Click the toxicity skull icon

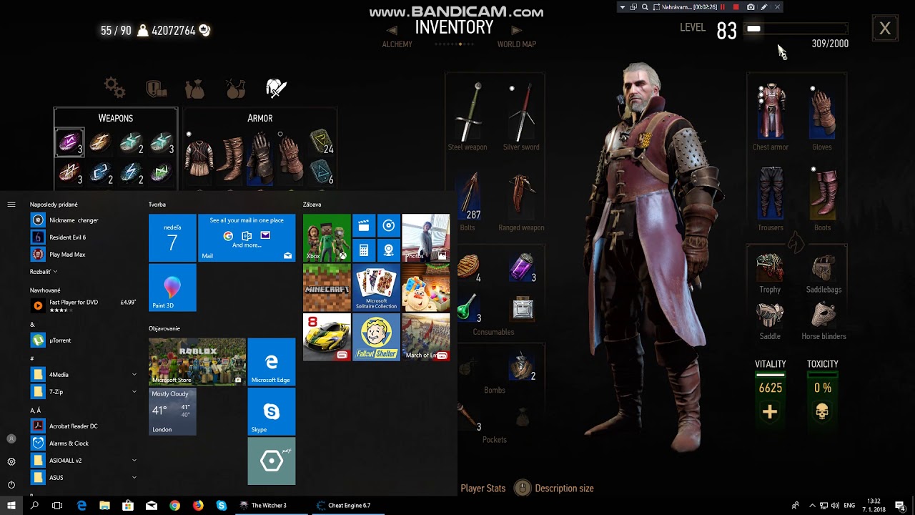822,412
